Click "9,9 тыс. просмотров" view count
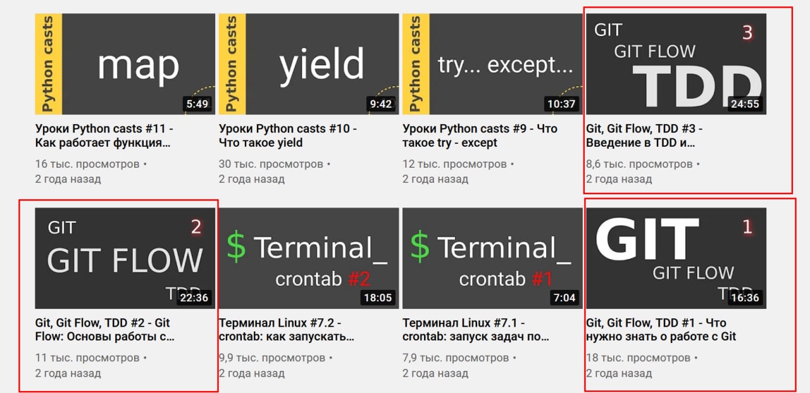 (272, 358)
